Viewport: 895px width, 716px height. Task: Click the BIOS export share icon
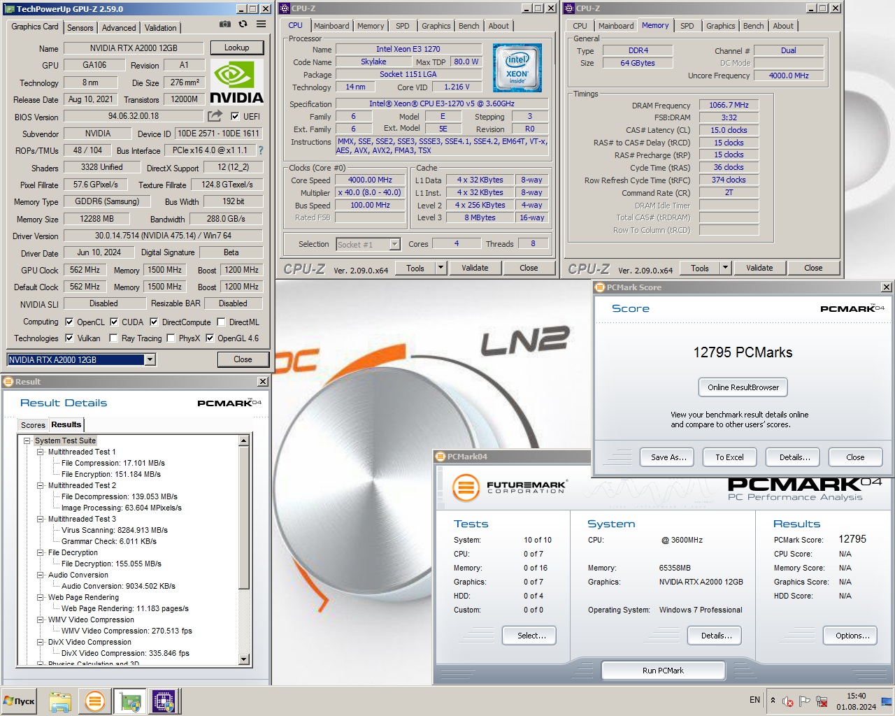(x=215, y=116)
